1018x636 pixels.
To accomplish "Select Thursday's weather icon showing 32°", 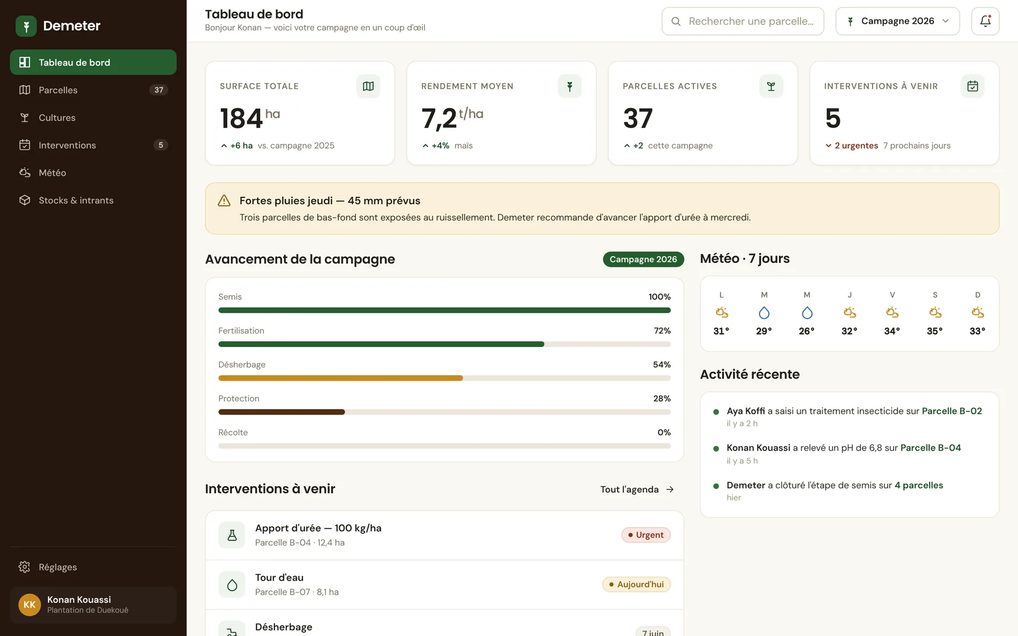I will coord(849,313).
